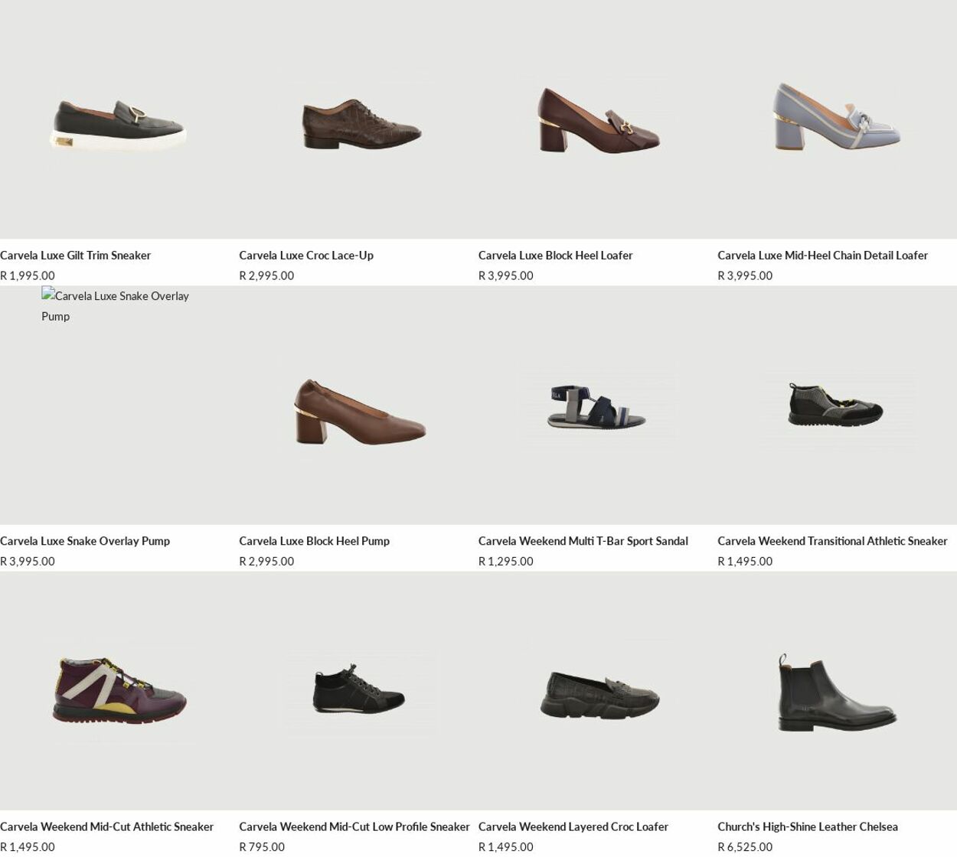Click the R 6,525.00 price
This screenshot has height=857, width=957.
(x=745, y=847)
